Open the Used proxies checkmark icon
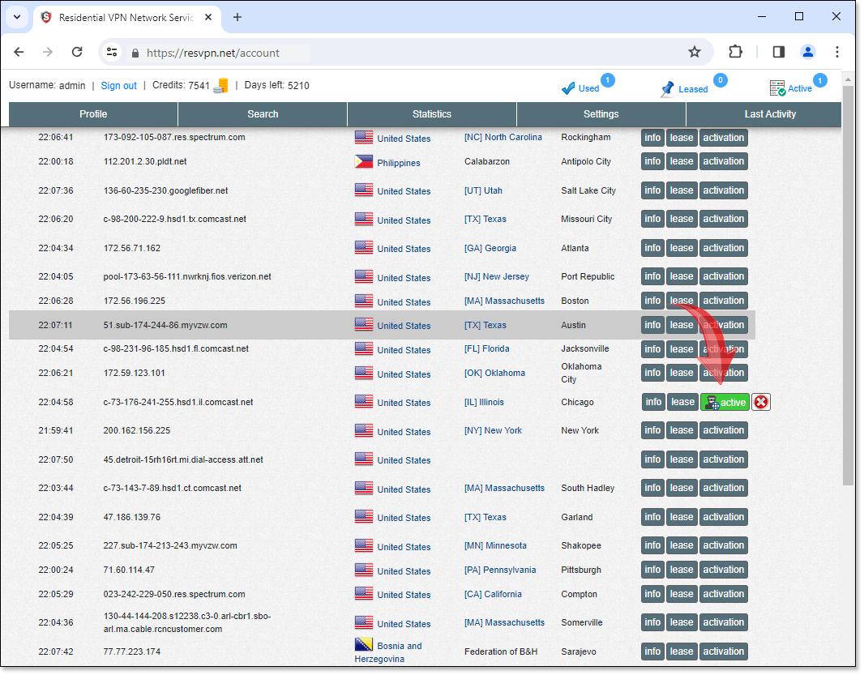This screenshot has height=675, width=864. click(x=569, y=88)
